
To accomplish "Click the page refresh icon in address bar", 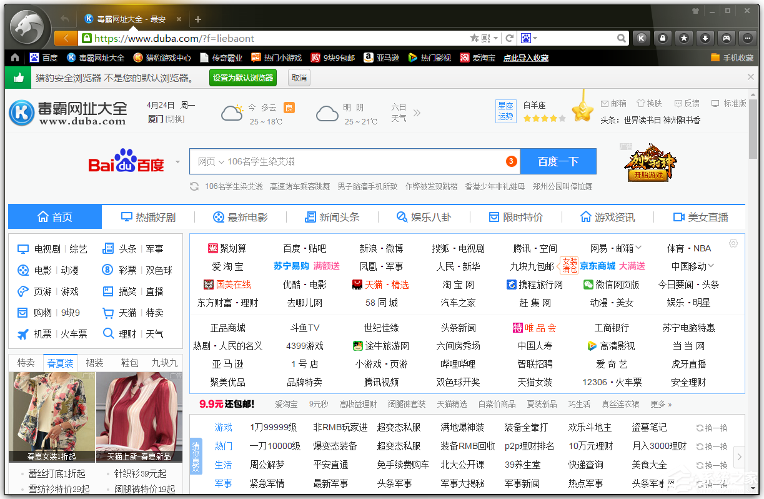I will (509, 38).
